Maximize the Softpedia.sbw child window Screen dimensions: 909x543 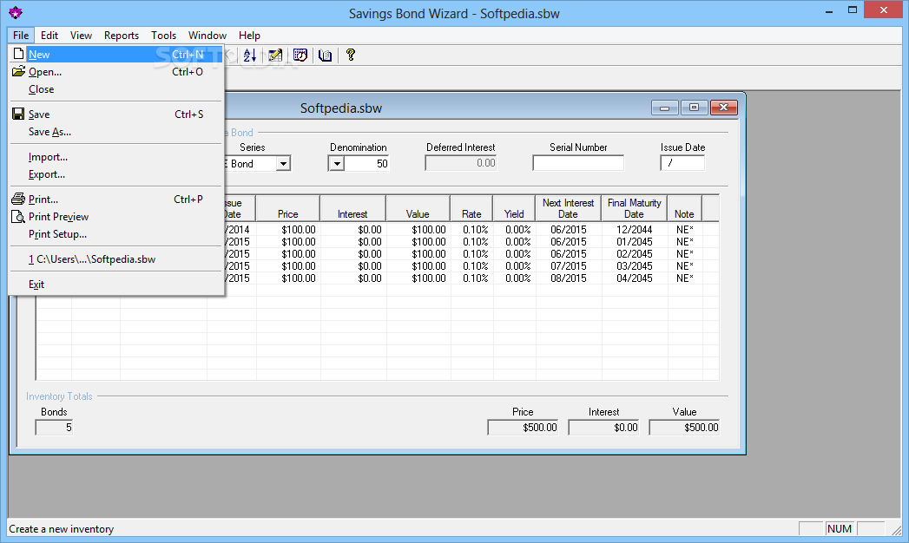click(694, 108)
